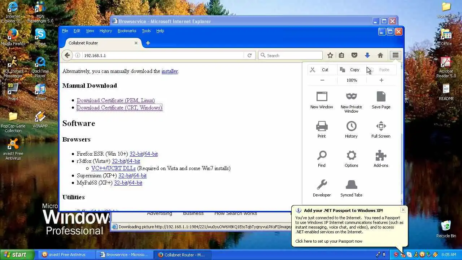Follow the installer link
This screenshot has height=260, width=462.
[170, 71]
